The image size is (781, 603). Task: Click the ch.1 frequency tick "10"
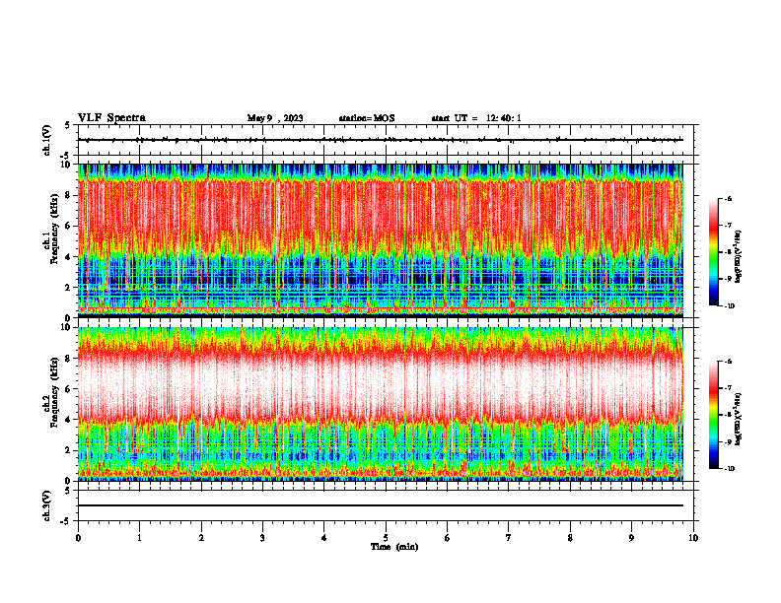pos(66,165)
